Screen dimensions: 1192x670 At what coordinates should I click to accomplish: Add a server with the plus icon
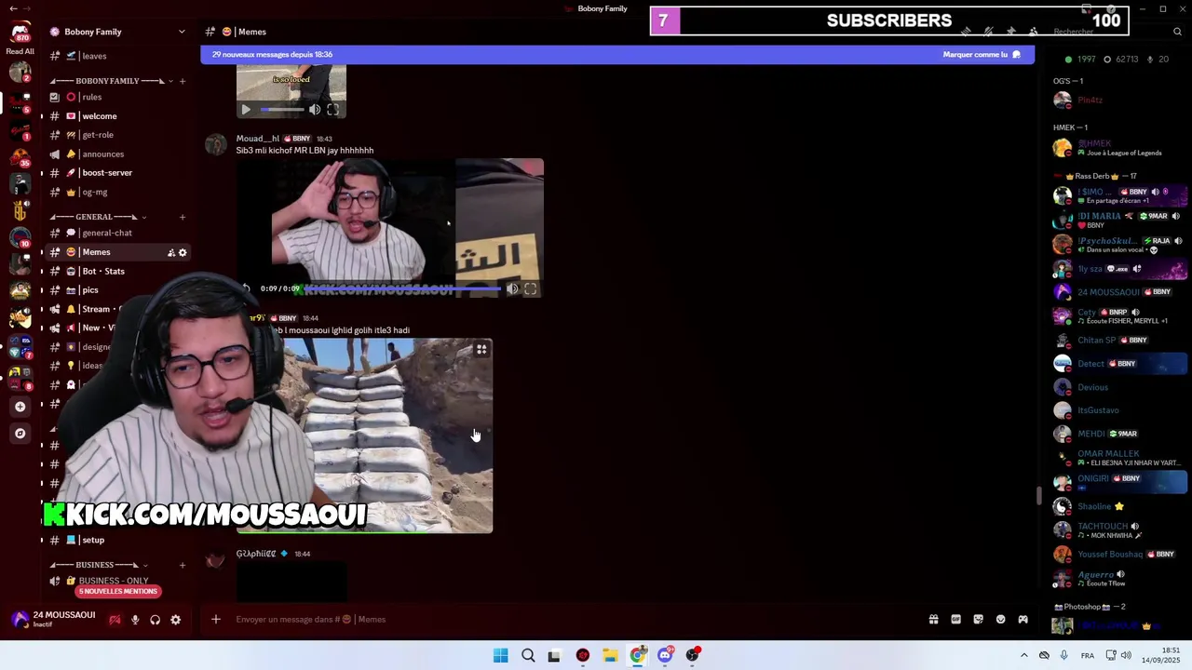tap(20, 407)
